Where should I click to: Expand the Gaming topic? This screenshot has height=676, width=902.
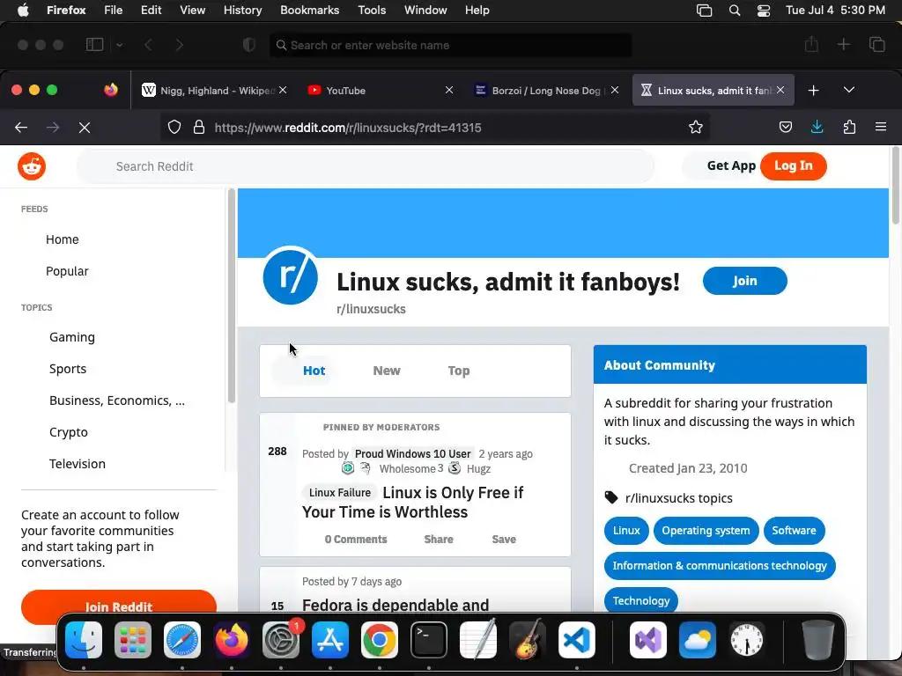tap(72, 337)
